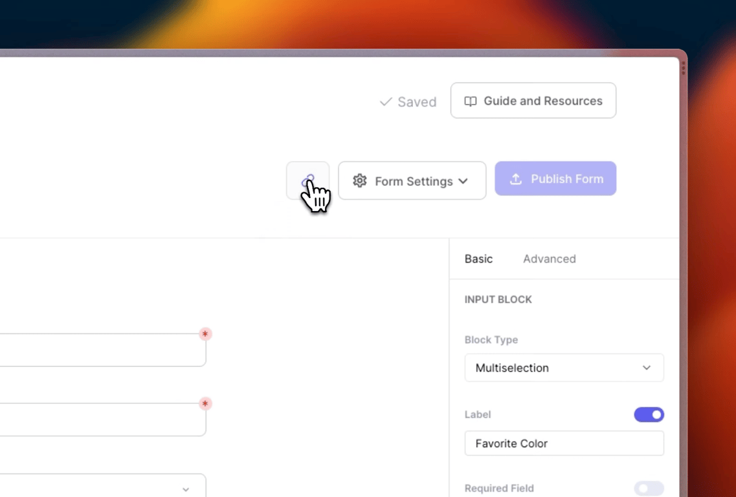
Task: Click the copy link icon button
Action: (308, 181)
